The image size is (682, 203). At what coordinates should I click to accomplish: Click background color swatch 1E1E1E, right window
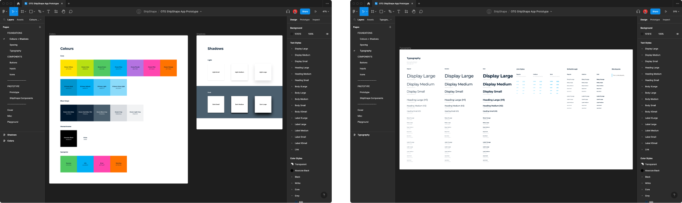pos(642,34)
